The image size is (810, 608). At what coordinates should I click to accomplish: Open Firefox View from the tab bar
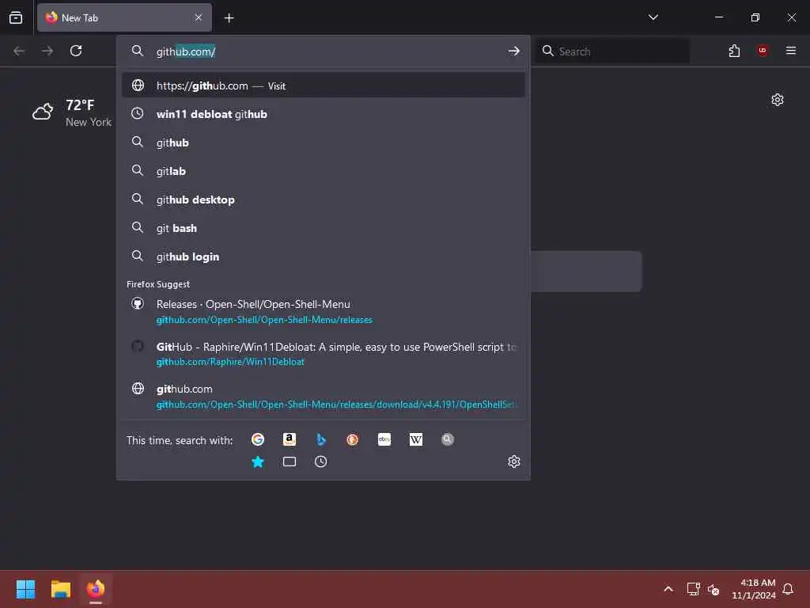pyautogui.click(x=16, y=17)
